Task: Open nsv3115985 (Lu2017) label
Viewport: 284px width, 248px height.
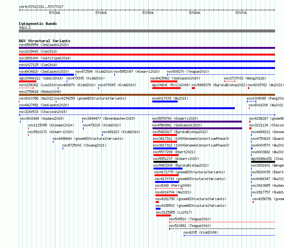Action: click(x=174, y=212)
